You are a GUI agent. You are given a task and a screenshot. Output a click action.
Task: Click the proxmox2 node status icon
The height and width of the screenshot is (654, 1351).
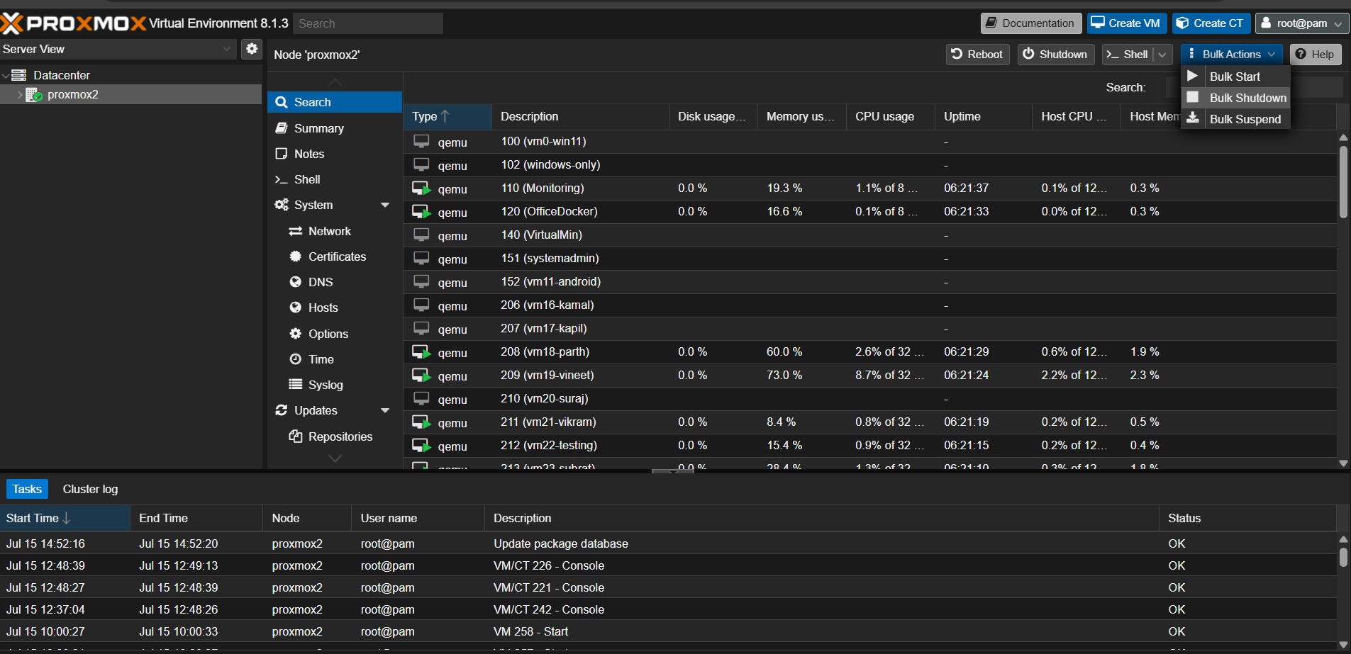point(34,94)
